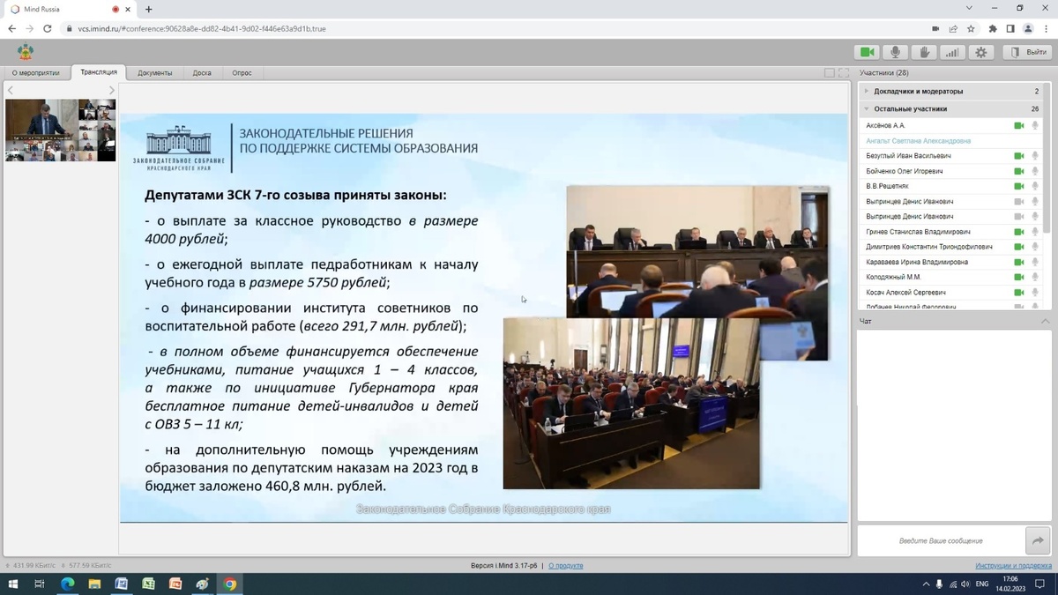The height and width of the screenshot is (595, 1058).
Task: Toggle camera for Гринев Станислав Владимирович
Action: [x=1019, y=232]
